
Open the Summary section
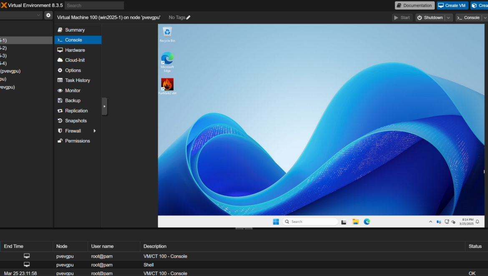78,30
